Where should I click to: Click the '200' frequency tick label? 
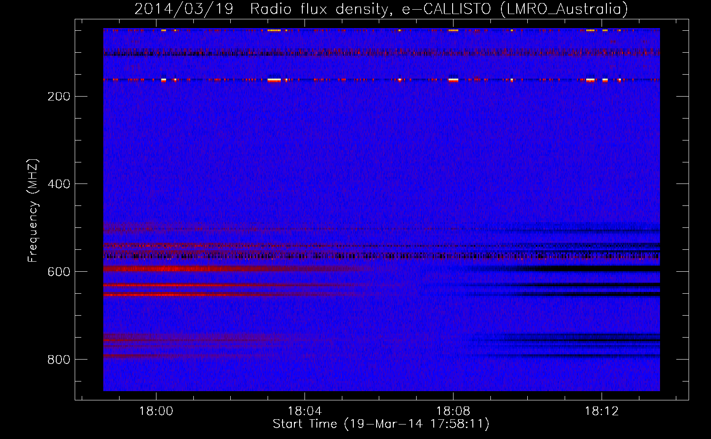[59, 97]
